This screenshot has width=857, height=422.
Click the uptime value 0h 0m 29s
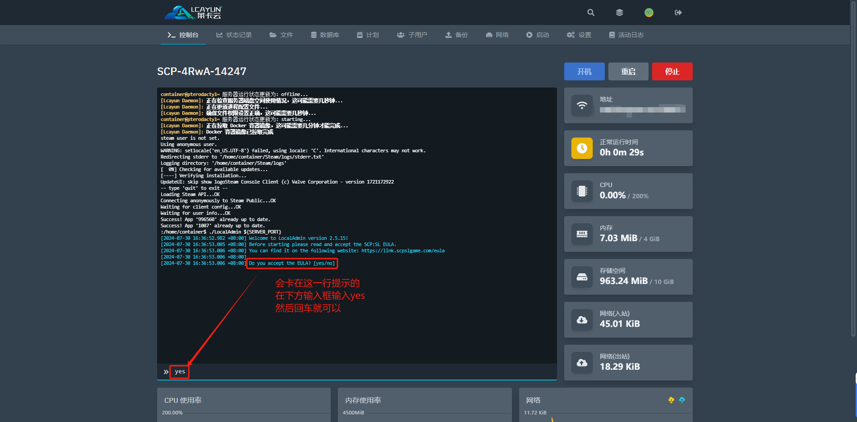click(622, 152)
